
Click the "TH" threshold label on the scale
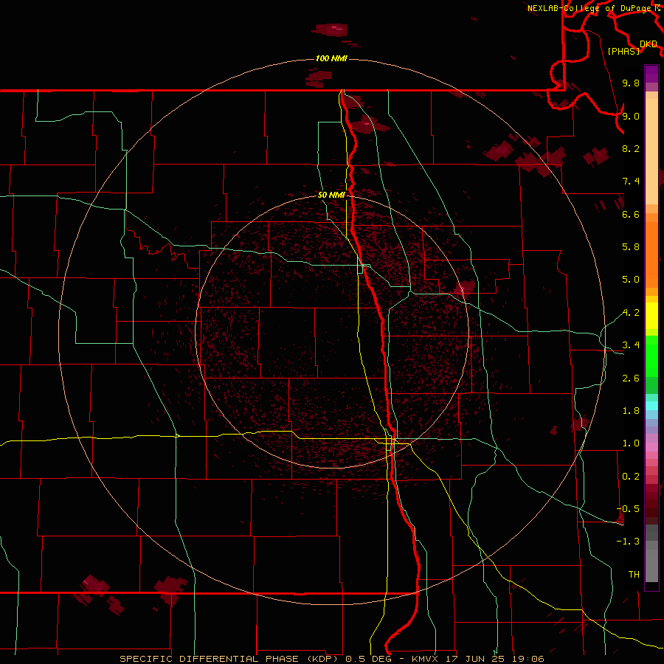click(x=634, y=575)
